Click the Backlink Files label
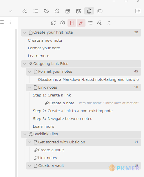This screenshot has height=177, width=144. 45,134
